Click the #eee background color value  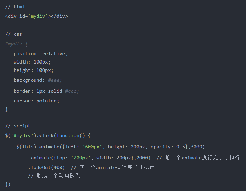[x=55, y=80]
